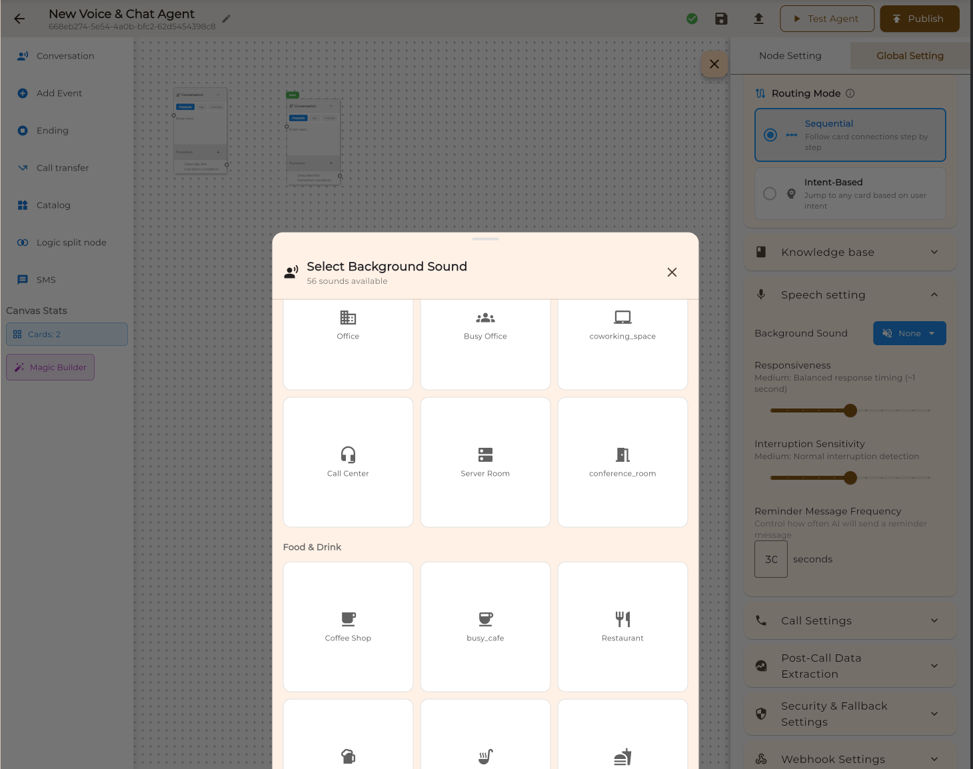973x769 pixels.
Task: Select the first Conversation card on canvas
Action: (x=201, y=131)
